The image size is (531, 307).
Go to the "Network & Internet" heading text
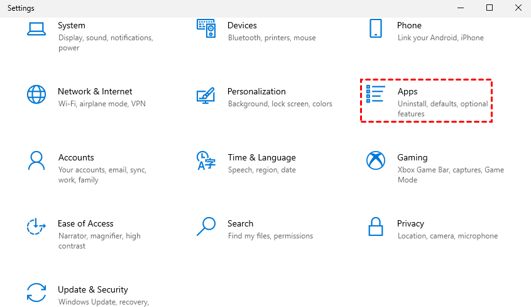pos(95,91)
